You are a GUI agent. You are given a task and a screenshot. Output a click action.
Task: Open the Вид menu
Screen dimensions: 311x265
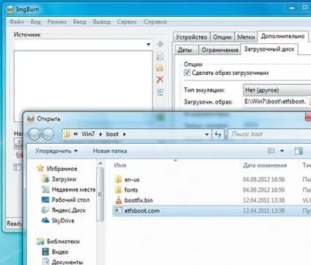click(x=35, y=22)
